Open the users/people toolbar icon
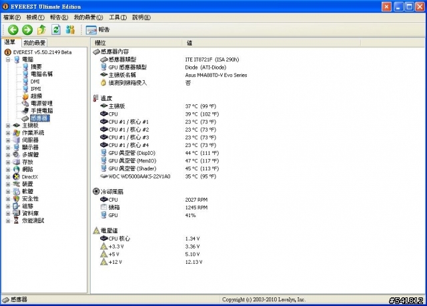 coord(70,29)
